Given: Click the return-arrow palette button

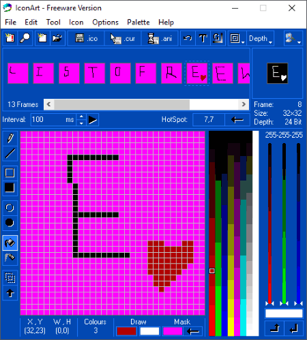Looking at the screenshot, I should click(x=293, y=328).
